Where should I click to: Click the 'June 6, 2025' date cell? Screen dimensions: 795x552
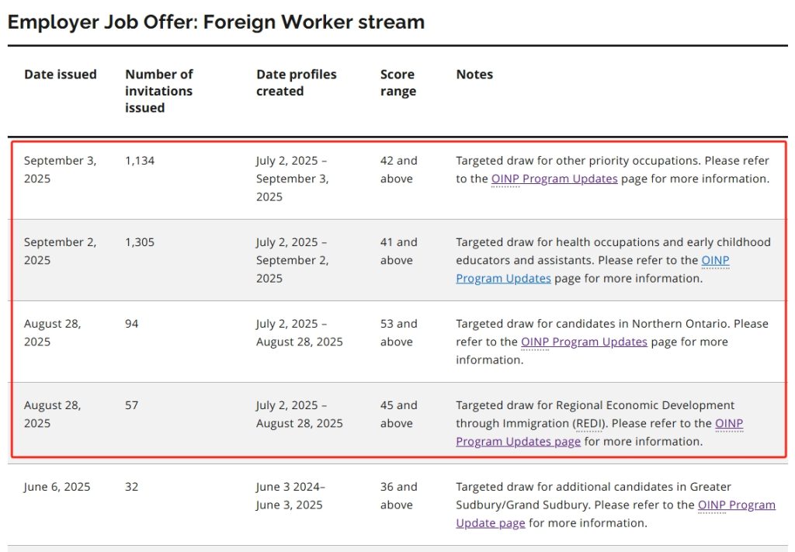57,487
